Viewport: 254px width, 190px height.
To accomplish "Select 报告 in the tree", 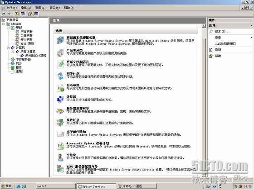I will pos(19,67).
